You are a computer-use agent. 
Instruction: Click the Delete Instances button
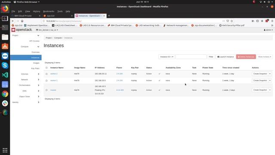[x=246, y=57]
